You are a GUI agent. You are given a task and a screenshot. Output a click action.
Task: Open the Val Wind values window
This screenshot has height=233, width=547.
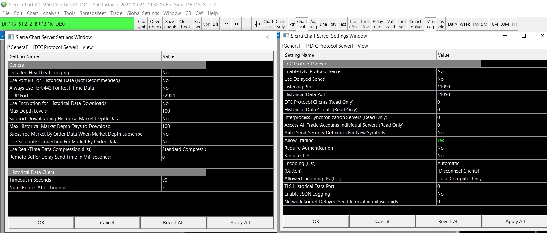pyautogui.click(x=390, y=24)
